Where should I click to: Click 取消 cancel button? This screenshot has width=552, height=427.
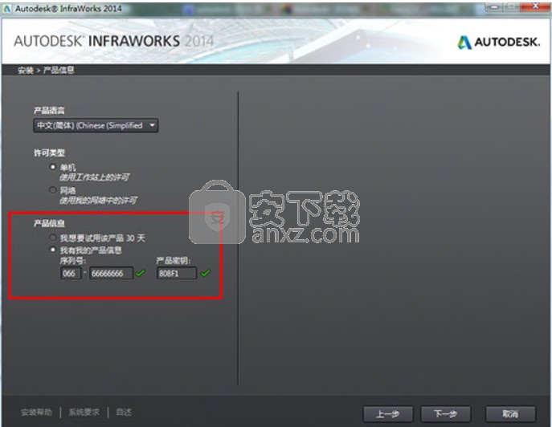pos(510,414)
